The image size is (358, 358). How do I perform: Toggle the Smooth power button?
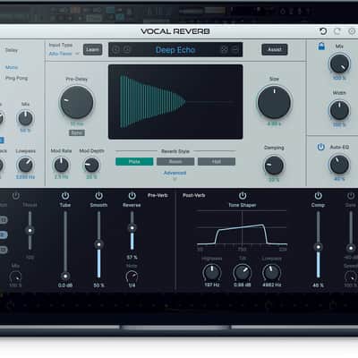click(98, 196)
